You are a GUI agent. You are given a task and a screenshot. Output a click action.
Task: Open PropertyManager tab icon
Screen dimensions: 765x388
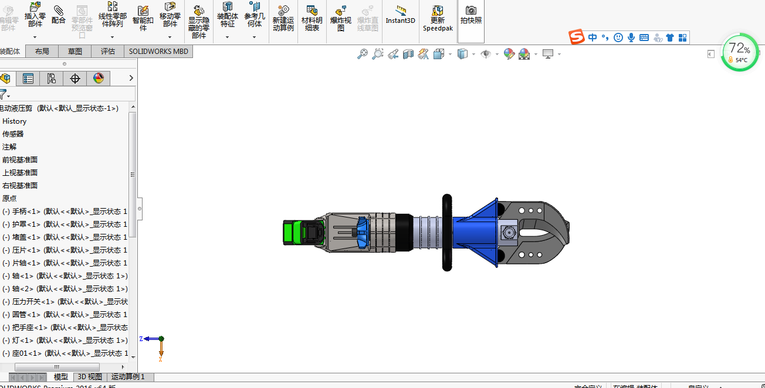[x=28, y=79]
